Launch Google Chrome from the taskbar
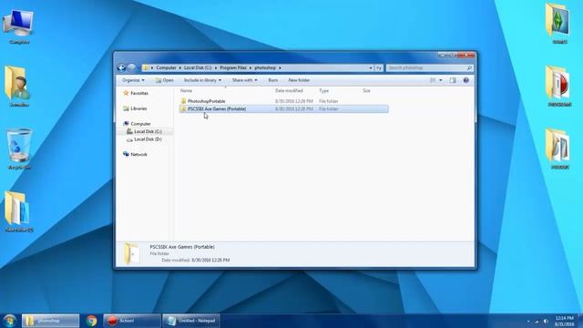The image size is (583, 328). click(x=91, y=321)
